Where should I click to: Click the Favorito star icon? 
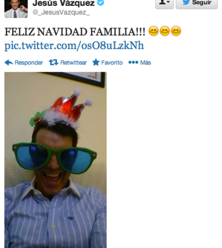point(96,62)
